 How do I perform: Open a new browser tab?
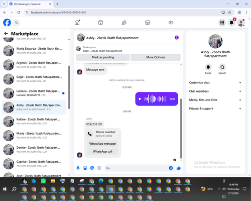(57, 4)
